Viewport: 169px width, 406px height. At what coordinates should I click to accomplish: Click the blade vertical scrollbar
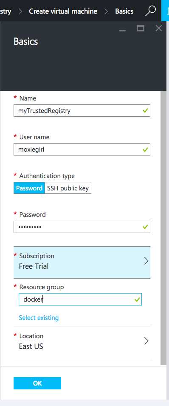(163, 228)
